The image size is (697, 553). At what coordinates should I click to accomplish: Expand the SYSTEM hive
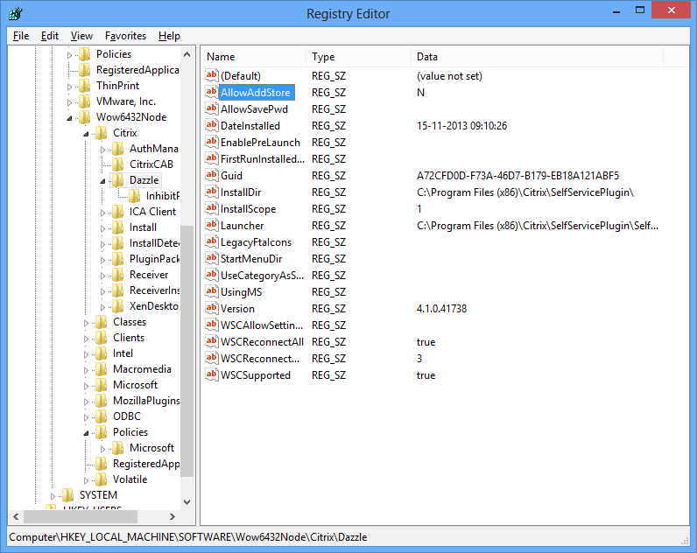pyautogui.click(x=53, y=496)
